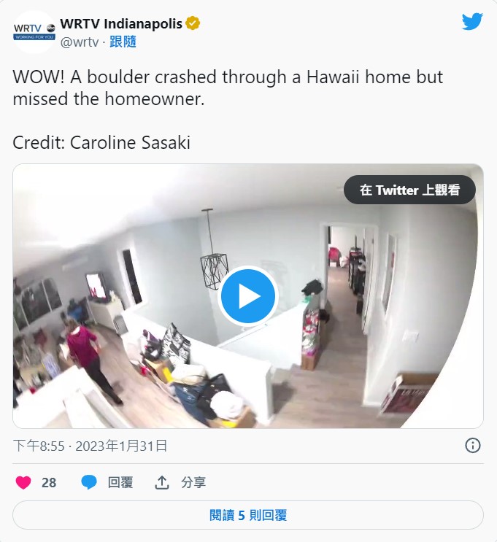Play the boulder video
This screenshot has height=542, width=497.
[x=248, y=296]
